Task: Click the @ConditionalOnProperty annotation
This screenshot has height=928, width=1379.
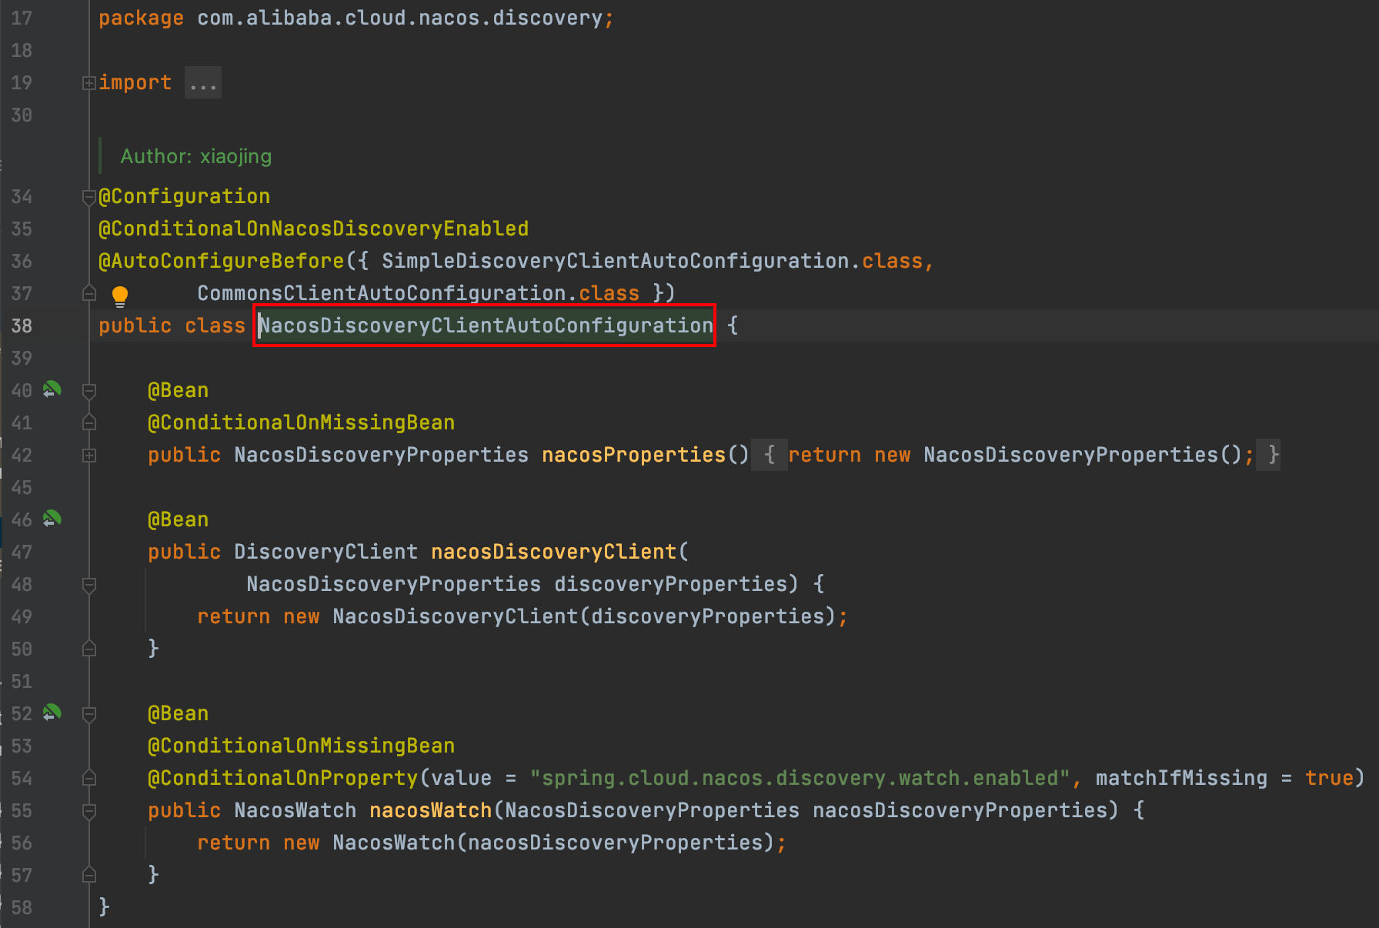Action: [x=283, y=778]
